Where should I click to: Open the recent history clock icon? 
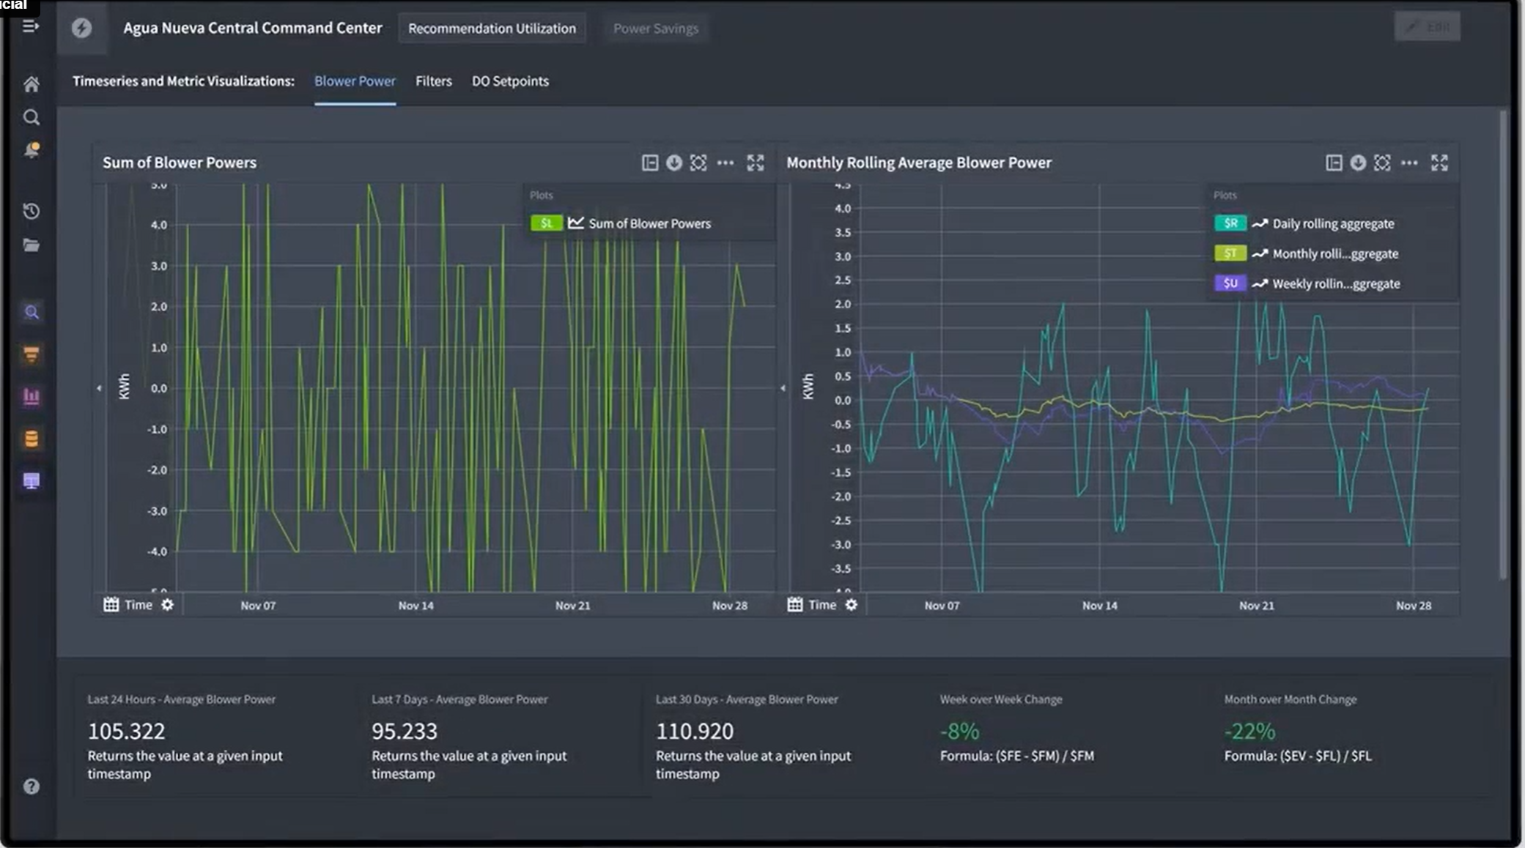point(31,212)
